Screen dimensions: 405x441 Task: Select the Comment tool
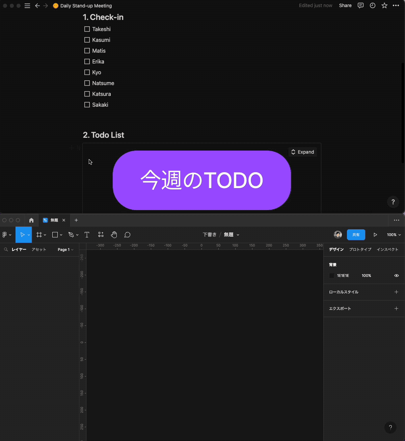click(127, 235)
